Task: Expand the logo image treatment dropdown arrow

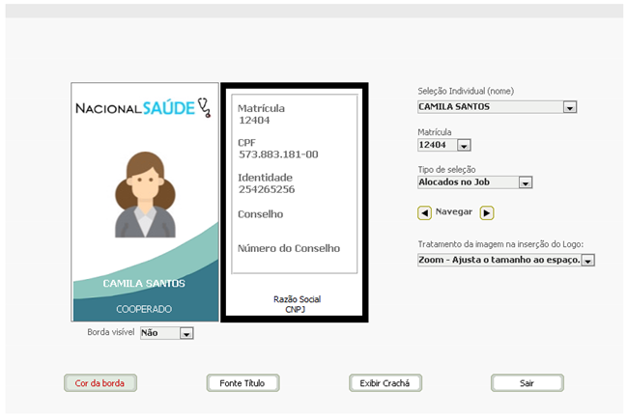Action: point(587,261)
